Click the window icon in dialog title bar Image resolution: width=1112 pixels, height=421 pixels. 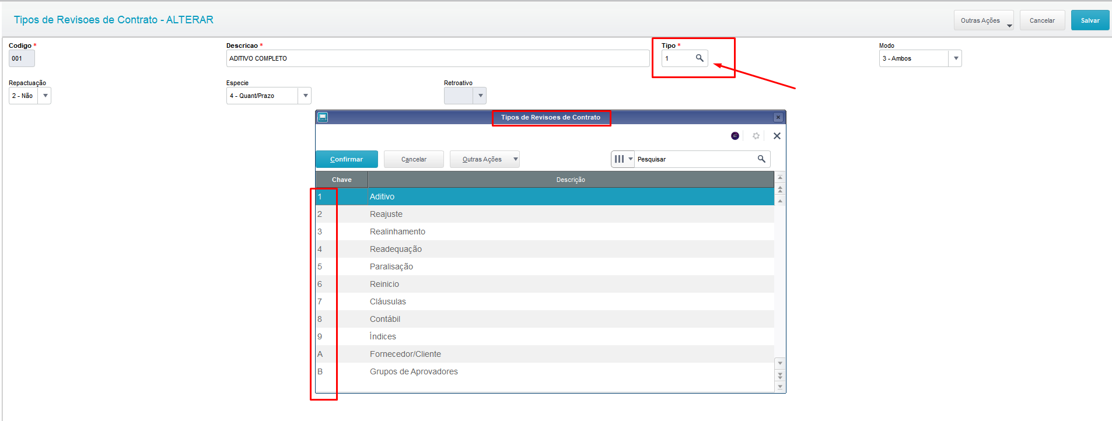coord(323,117)
